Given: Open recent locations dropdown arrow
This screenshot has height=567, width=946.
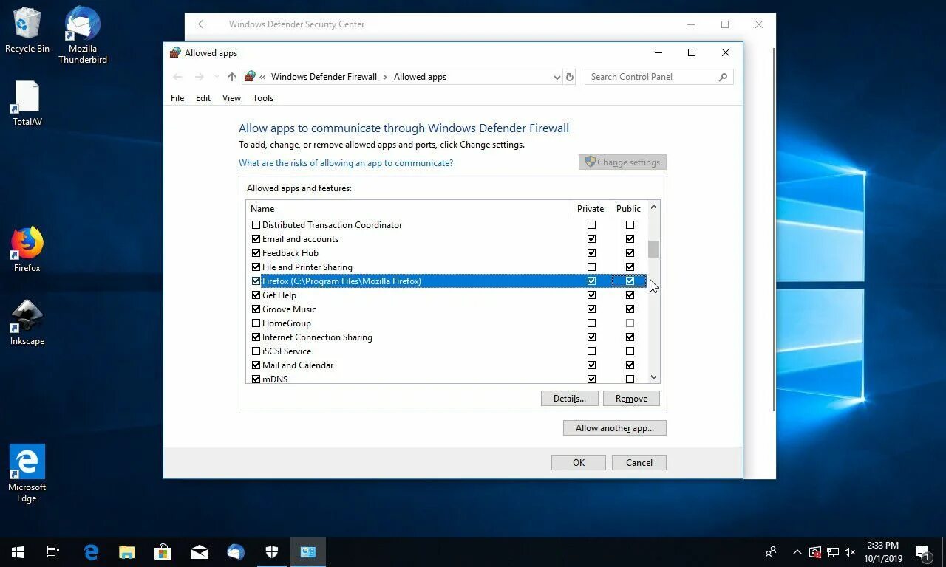Looking at the screenshot, I should point(216,77).
